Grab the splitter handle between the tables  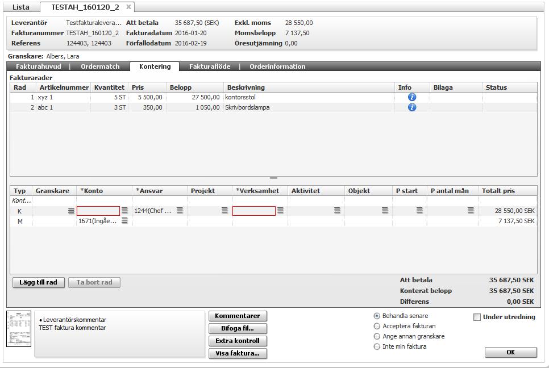(x=273, y=178)
